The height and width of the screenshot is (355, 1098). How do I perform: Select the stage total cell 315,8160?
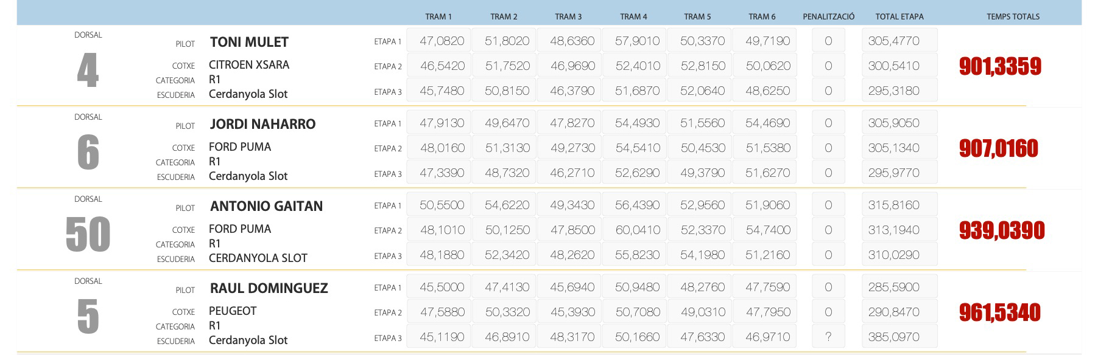click(x=894, y=205)
